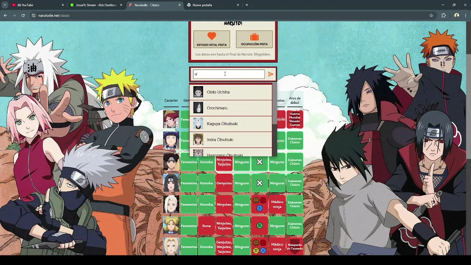Open the Chrome profile avatar
471x265 pixels.
457,15
